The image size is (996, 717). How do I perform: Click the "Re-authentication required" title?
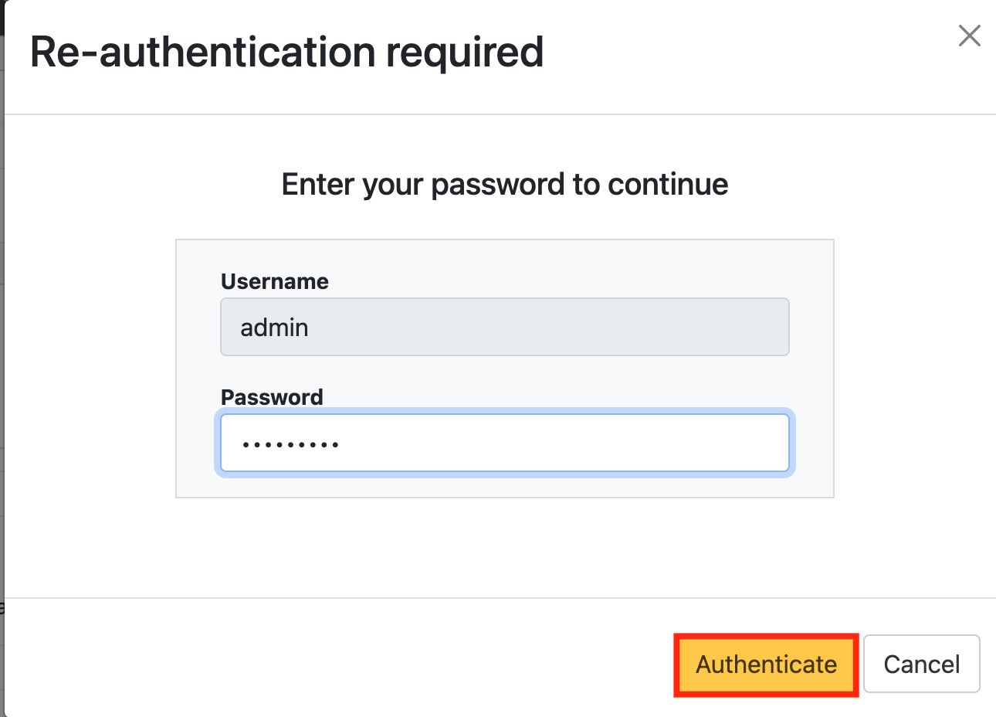click(x=286, y=53)
